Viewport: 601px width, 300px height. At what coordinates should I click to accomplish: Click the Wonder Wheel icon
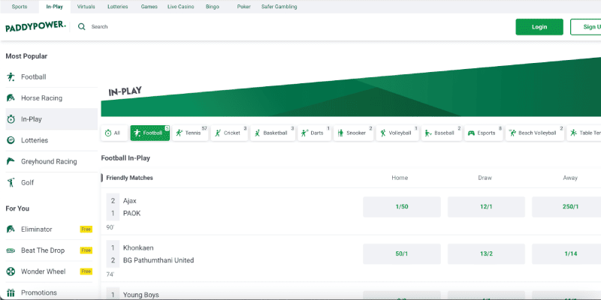pyautogui.click(x=11, y=271)
